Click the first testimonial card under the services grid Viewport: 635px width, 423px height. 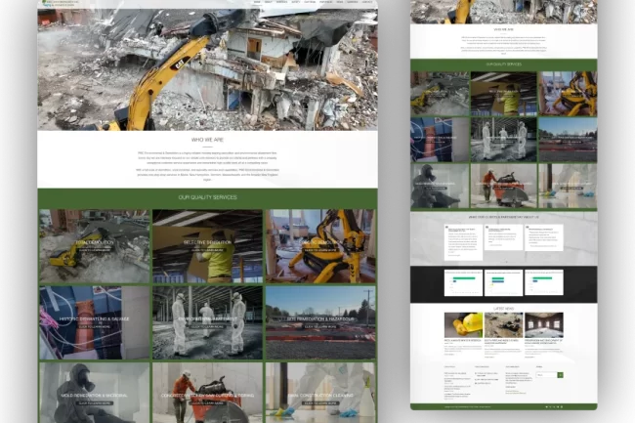[463, 238]
